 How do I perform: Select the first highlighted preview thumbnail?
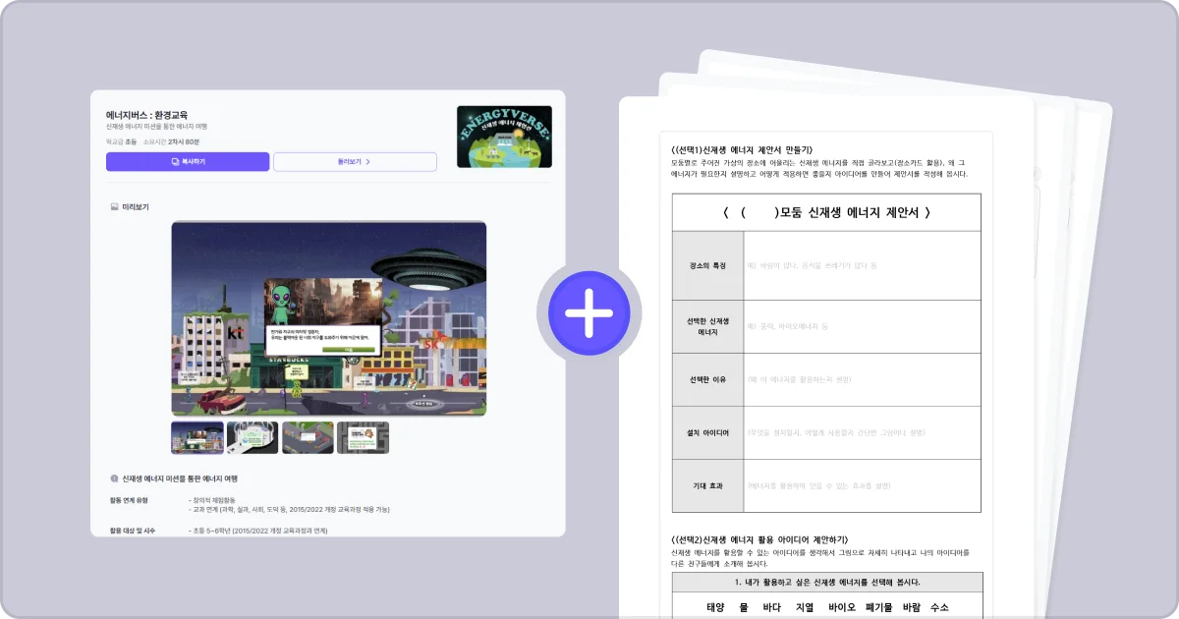(x=196, y=436)
